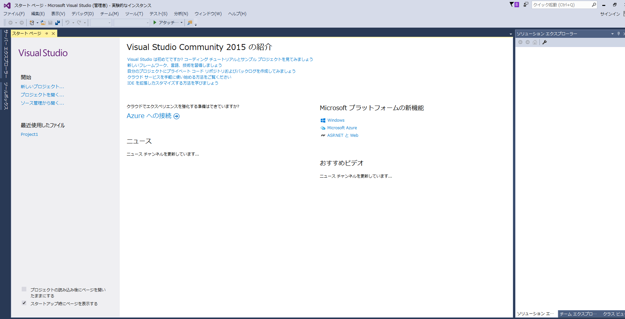Click the Save All icon on the toolbar
Image resolution: width=625 pixels, height=319 pixels.
58,22
